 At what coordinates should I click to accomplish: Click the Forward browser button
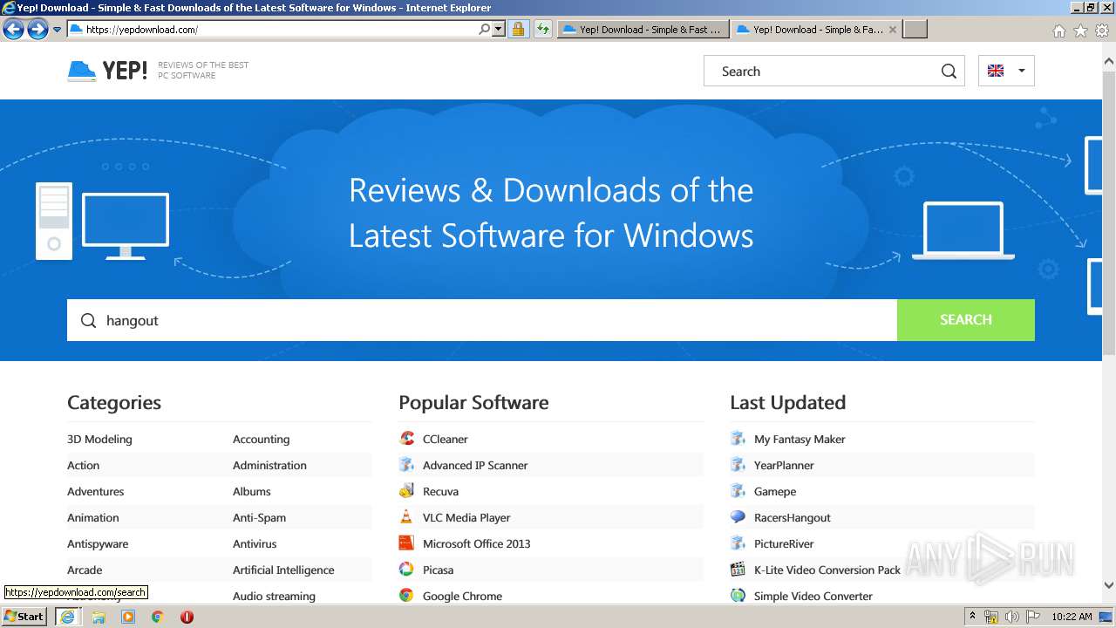[37, 30]
